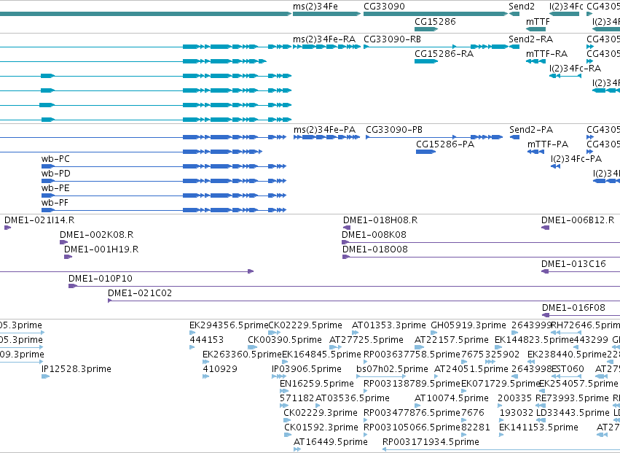Click the EN16259.5prime EST label
Image resolution: width=620 pixels, height=453 pixels.
click(317, 384)
